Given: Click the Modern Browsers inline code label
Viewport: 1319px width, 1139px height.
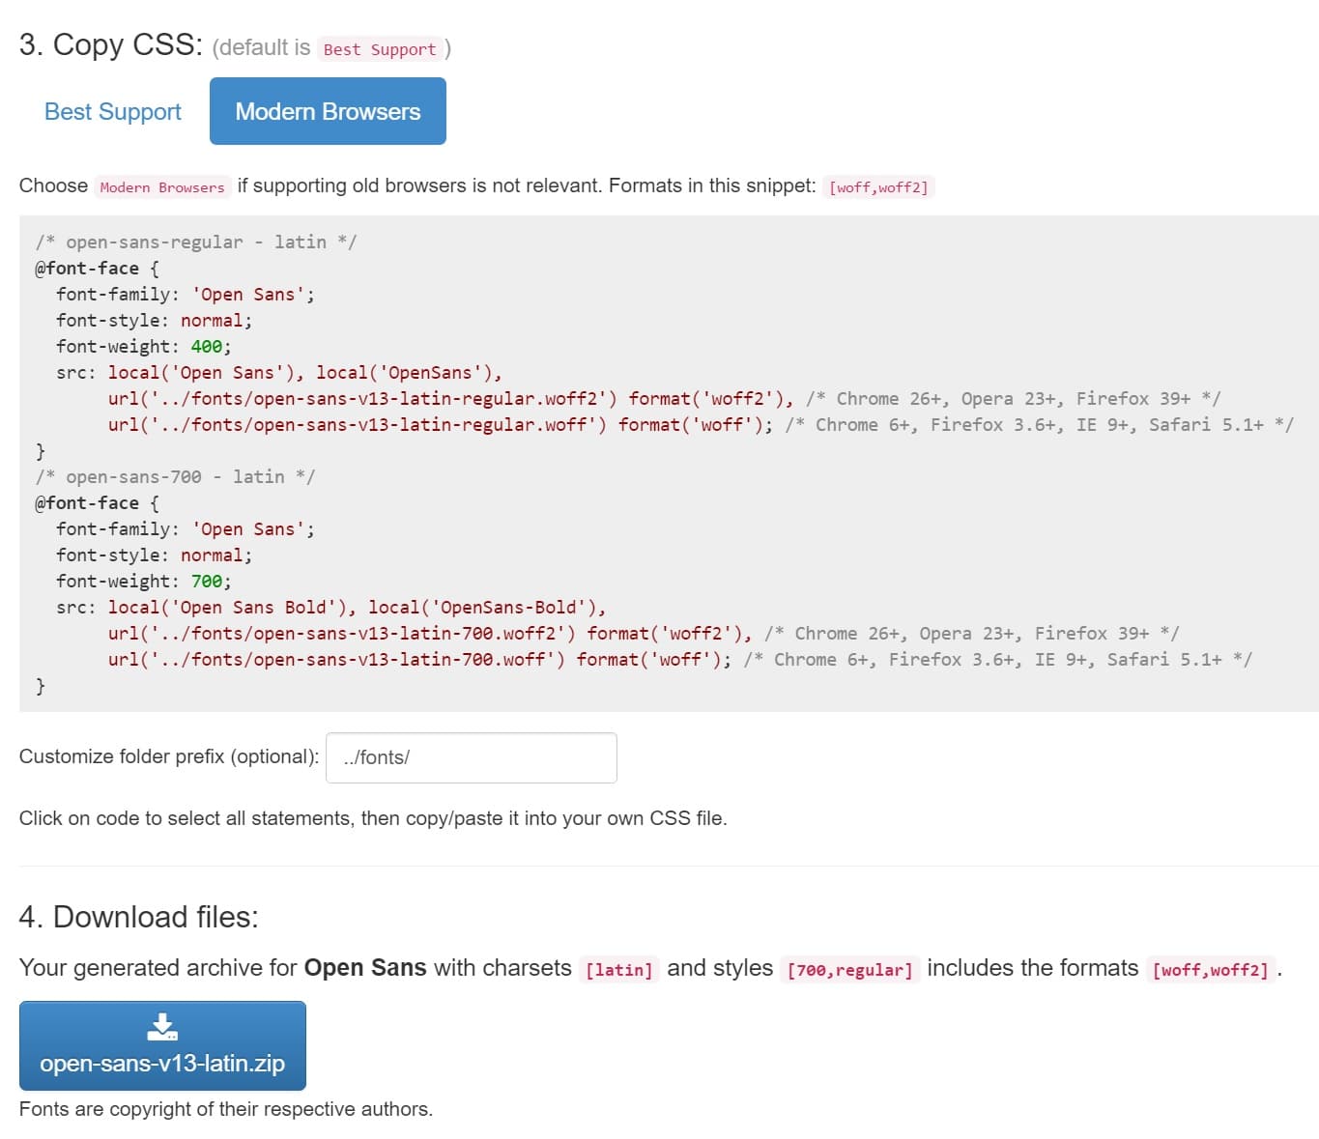Looking at the screenshot, I should [161, 186].
